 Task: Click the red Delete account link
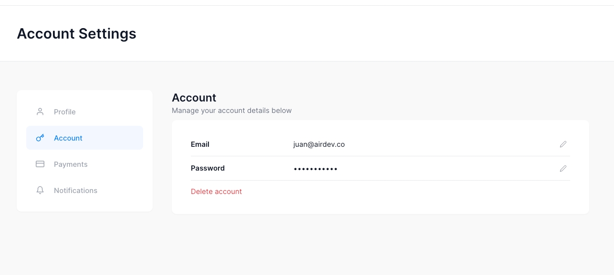click(216, 192)
